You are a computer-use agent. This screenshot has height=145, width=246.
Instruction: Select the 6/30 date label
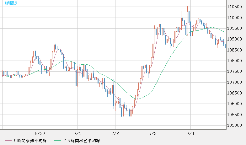click(40, 134)
